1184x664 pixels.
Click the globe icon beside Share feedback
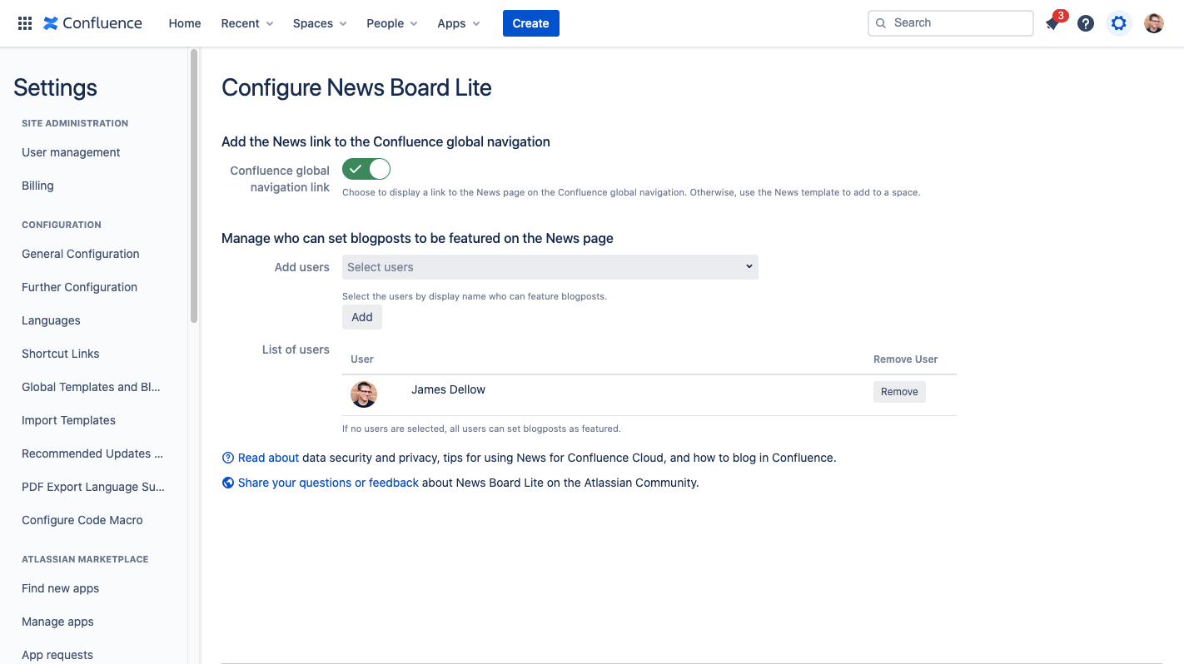click(x=228, y=483)
